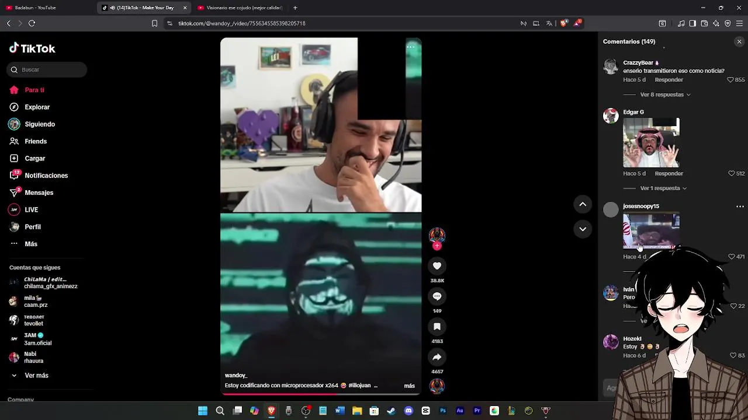Click the browser address bar URL
The image size is (748, 420).
pos(242,23)
